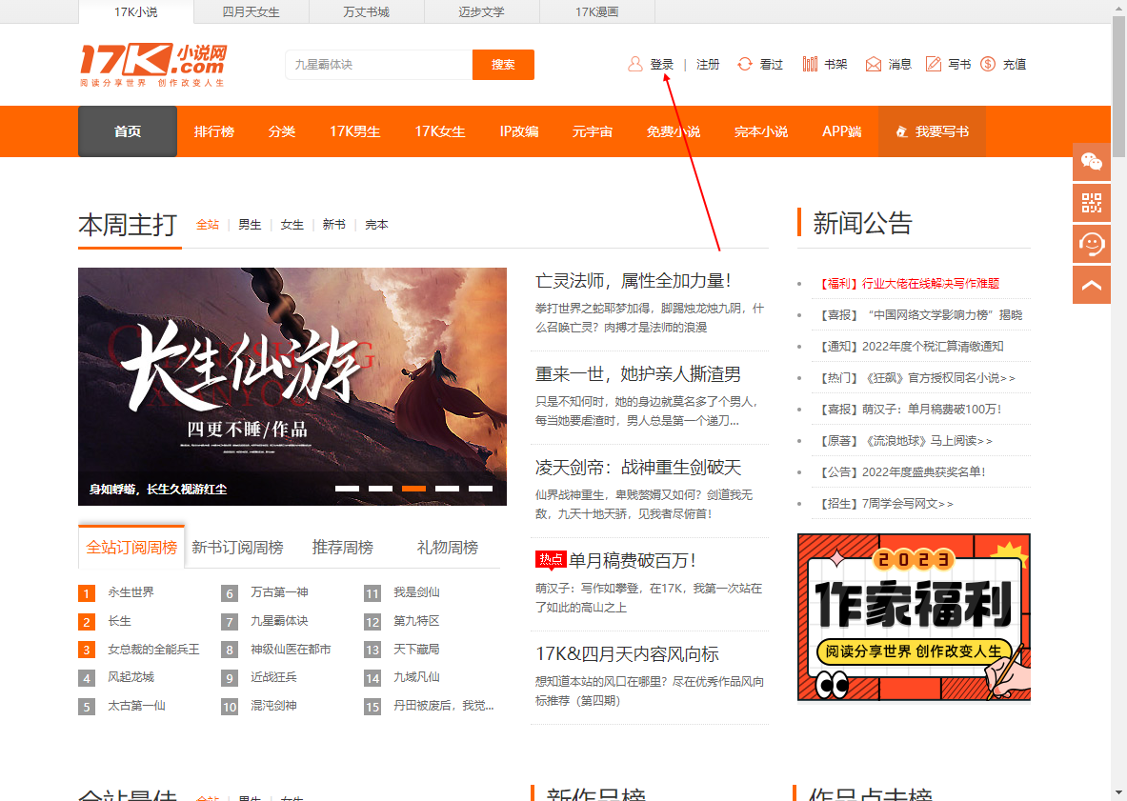
Task: Open headline 凌天剑帝：战神重生剑破天
Action: pyautogui.click(x=637, y=468)
